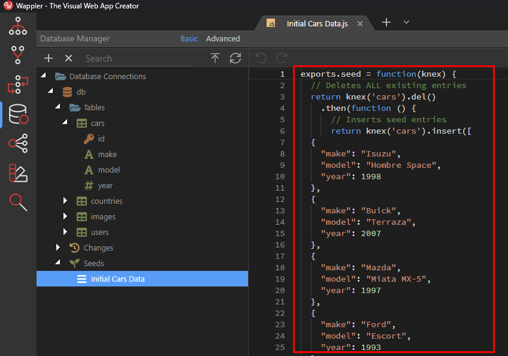Click the Tables folder icon
The height and width of the screenshot is (356, 508).
tap(75, 108)
